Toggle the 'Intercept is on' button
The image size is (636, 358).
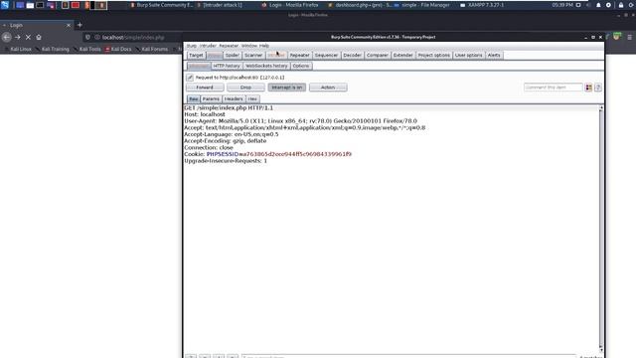[287, 88]
